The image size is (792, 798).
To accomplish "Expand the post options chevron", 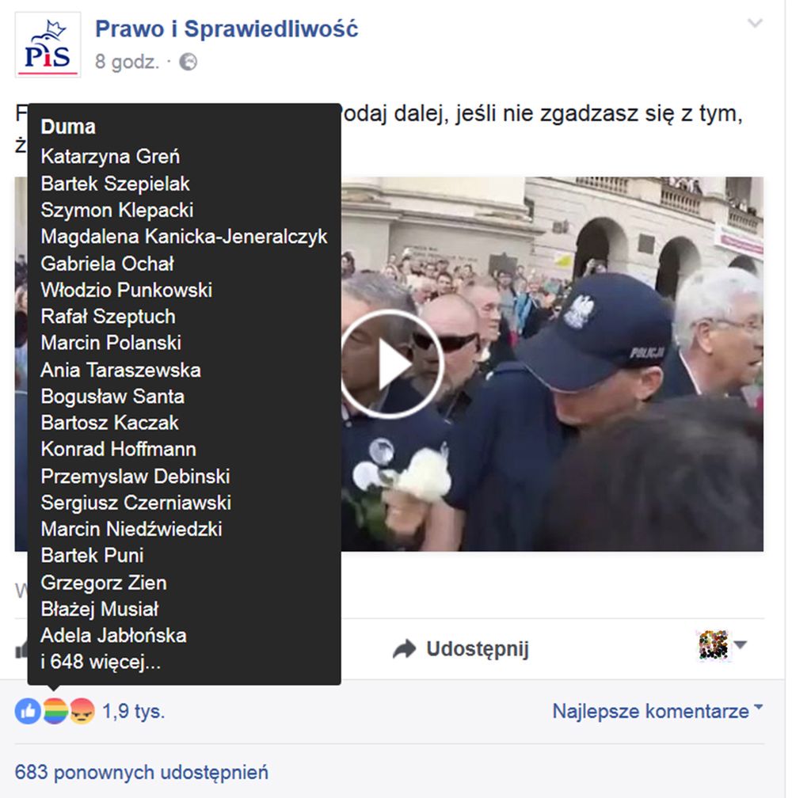I will click(754, 23).
